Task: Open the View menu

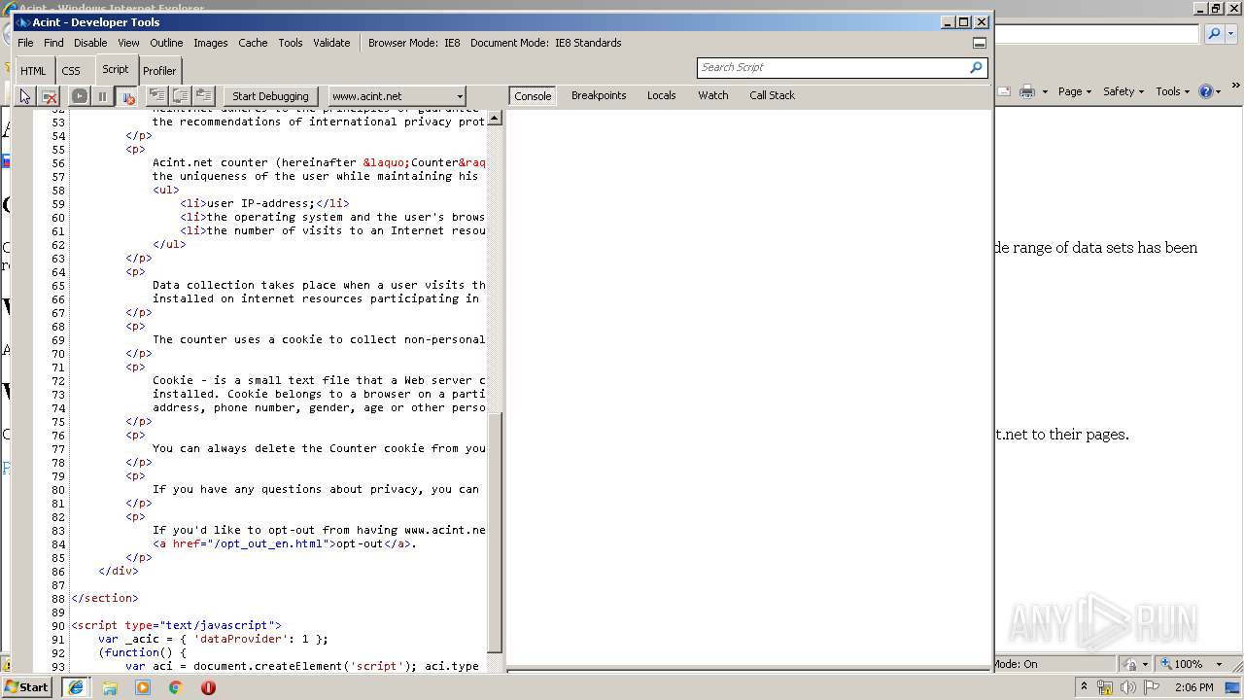Action: tap(128, 43)
